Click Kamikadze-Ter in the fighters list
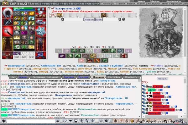 (x=51, y=66)
